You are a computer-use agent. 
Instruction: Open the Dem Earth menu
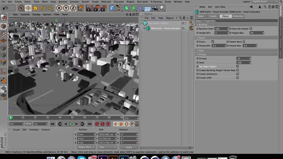142,2
